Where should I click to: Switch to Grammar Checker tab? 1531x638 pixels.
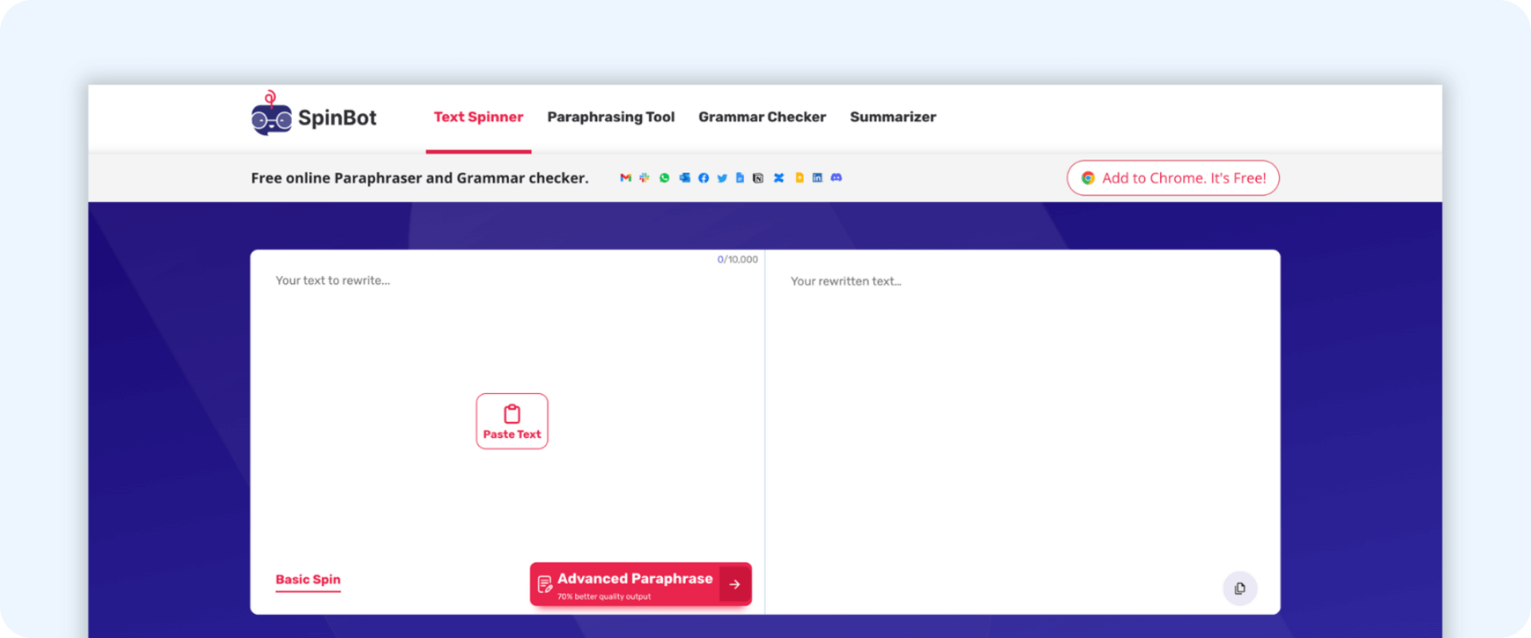click(762, 117)
